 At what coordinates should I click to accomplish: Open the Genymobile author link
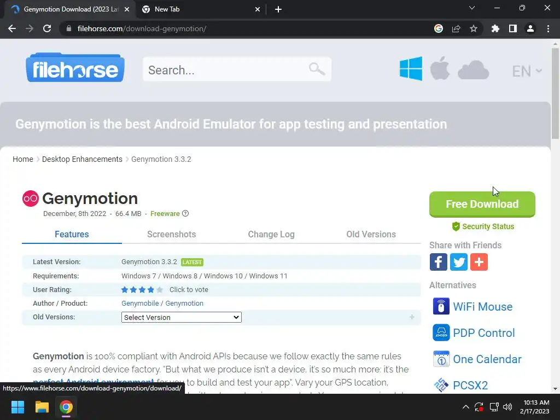[140, 303]
